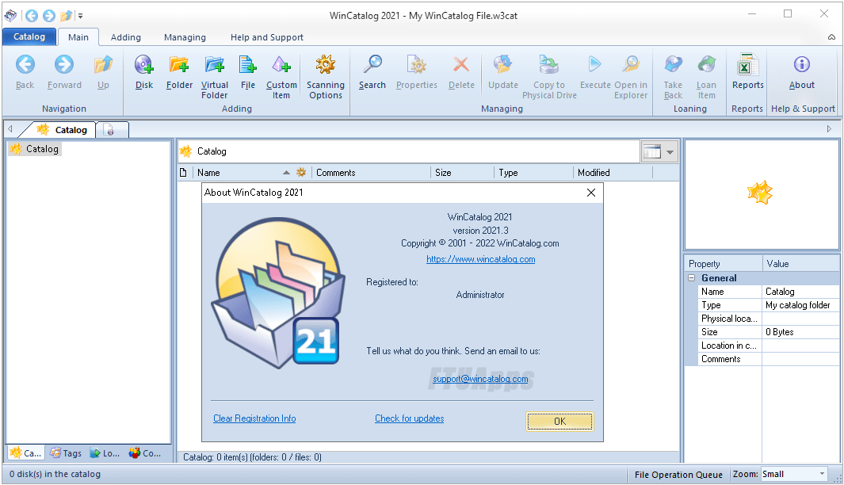Switch to the Adding ribbon tab
Screen dimensions: 844x485
(126, 37)
